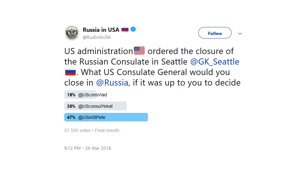Image resolution: width=306 pixels, height=172 pixels.
Task: Click the 18% poll percentage
Action: (x=71, y=95)
